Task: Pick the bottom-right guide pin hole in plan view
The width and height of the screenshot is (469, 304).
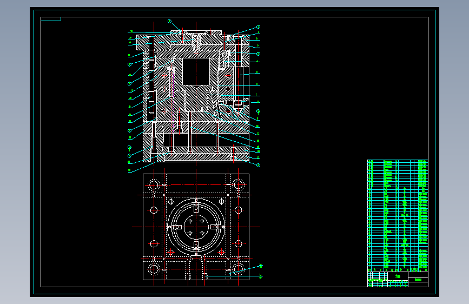Action: coord(239,269)
